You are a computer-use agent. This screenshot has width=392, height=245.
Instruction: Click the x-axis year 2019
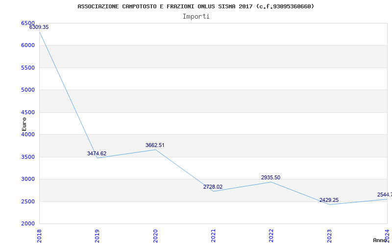click(x=97, y=236)
